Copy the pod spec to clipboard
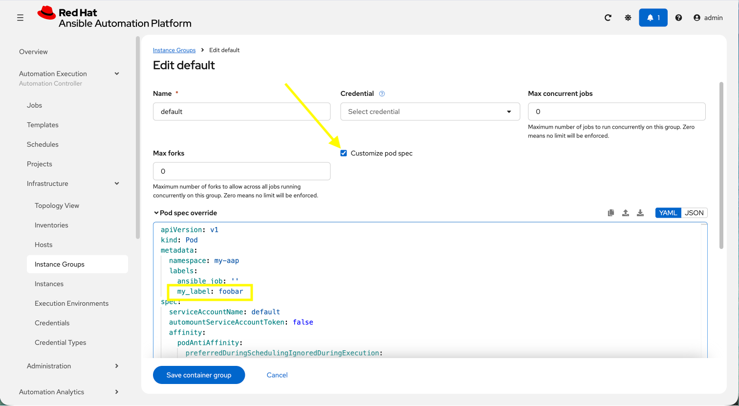739x406 pixels. (x=610, y=213)
